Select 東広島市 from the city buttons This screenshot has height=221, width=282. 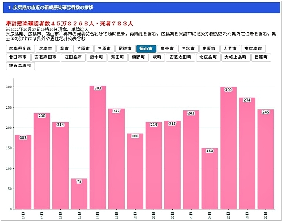(253, 49)
